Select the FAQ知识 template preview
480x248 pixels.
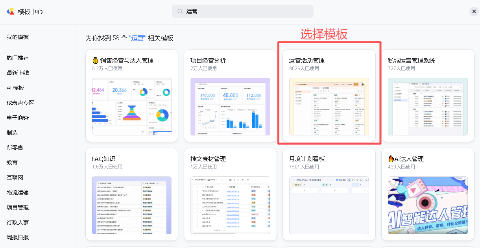tap(131, 205)
